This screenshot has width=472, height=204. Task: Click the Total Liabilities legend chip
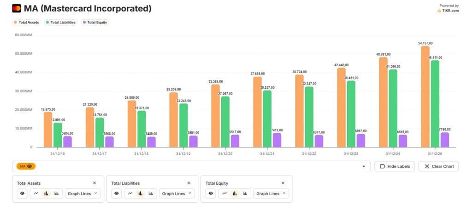pos(61,22)
